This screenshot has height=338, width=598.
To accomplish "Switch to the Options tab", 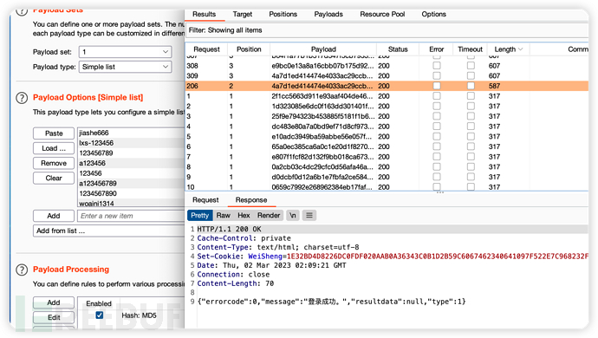I will point(433,14).
